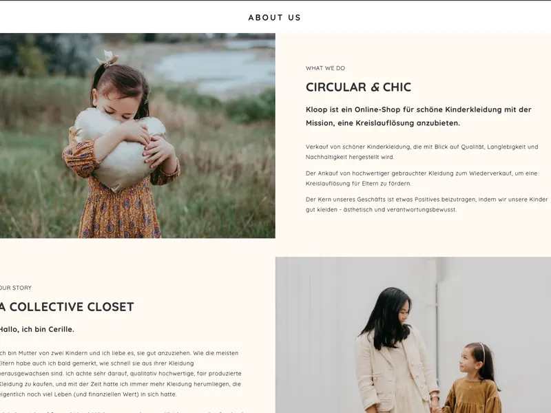The height and width of the screenshot is (413, 551).
Task: Click the paragraph starting 'Der Ankauf von hochwertiger'
Action: pyautogui.click(x=422, y=178)
